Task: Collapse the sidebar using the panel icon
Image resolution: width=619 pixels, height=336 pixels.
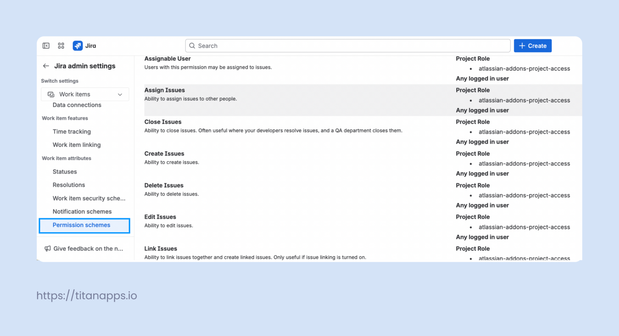Action: point(46,46)
